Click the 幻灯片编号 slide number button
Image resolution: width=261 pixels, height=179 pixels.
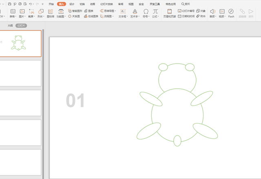(187, 11)
